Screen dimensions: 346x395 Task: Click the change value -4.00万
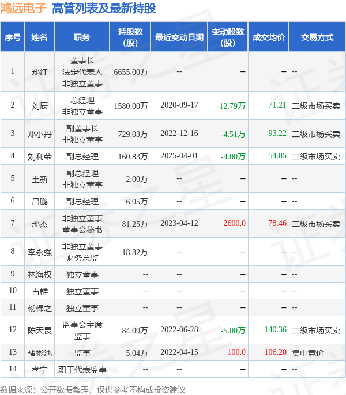tap(233, 157)
